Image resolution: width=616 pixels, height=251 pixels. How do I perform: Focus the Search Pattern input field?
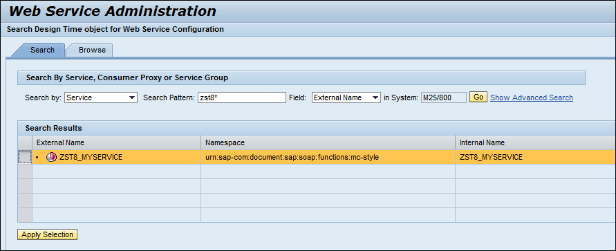(x=241, y=97)
